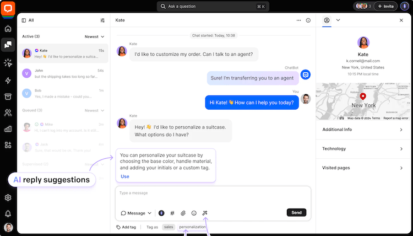The image size is (413, 236).
Task: Open Mike's queued chat
Action: click(x=63, y=127)
